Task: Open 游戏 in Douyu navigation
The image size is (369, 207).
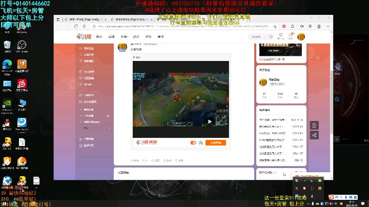Action: pos(148,37)
